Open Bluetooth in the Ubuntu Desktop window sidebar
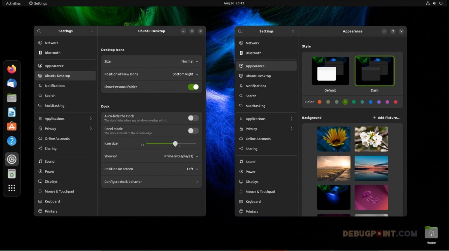Image resolution: width=449 pixels, height=251 pixels. [65, 53]
